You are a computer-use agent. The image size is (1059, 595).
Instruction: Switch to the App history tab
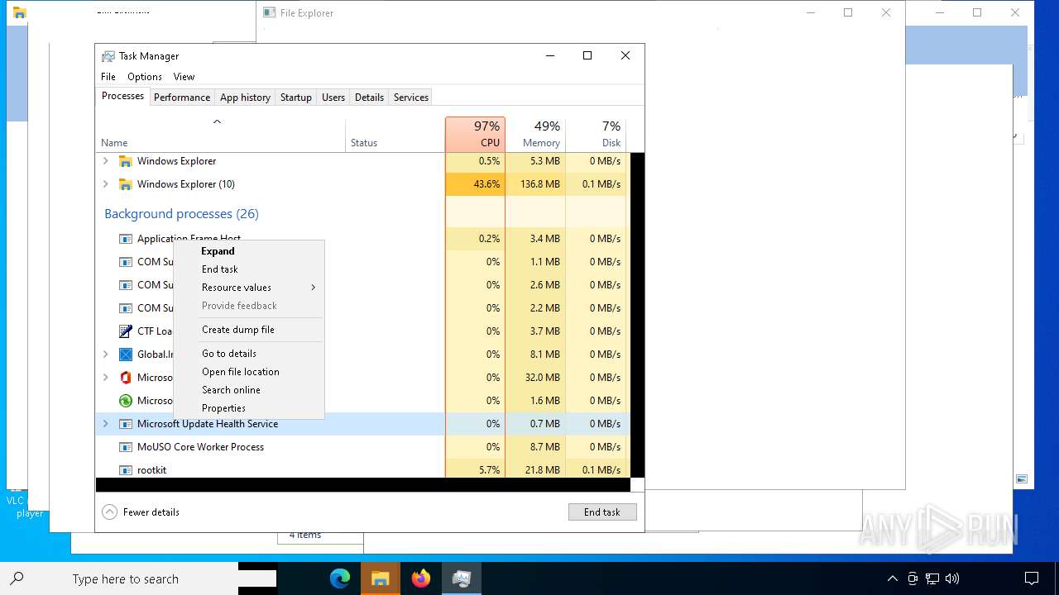coord(245,98)
